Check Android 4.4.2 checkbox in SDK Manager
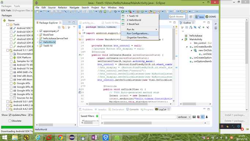This screenshot has height=141, width=250. tap(7, 109)
